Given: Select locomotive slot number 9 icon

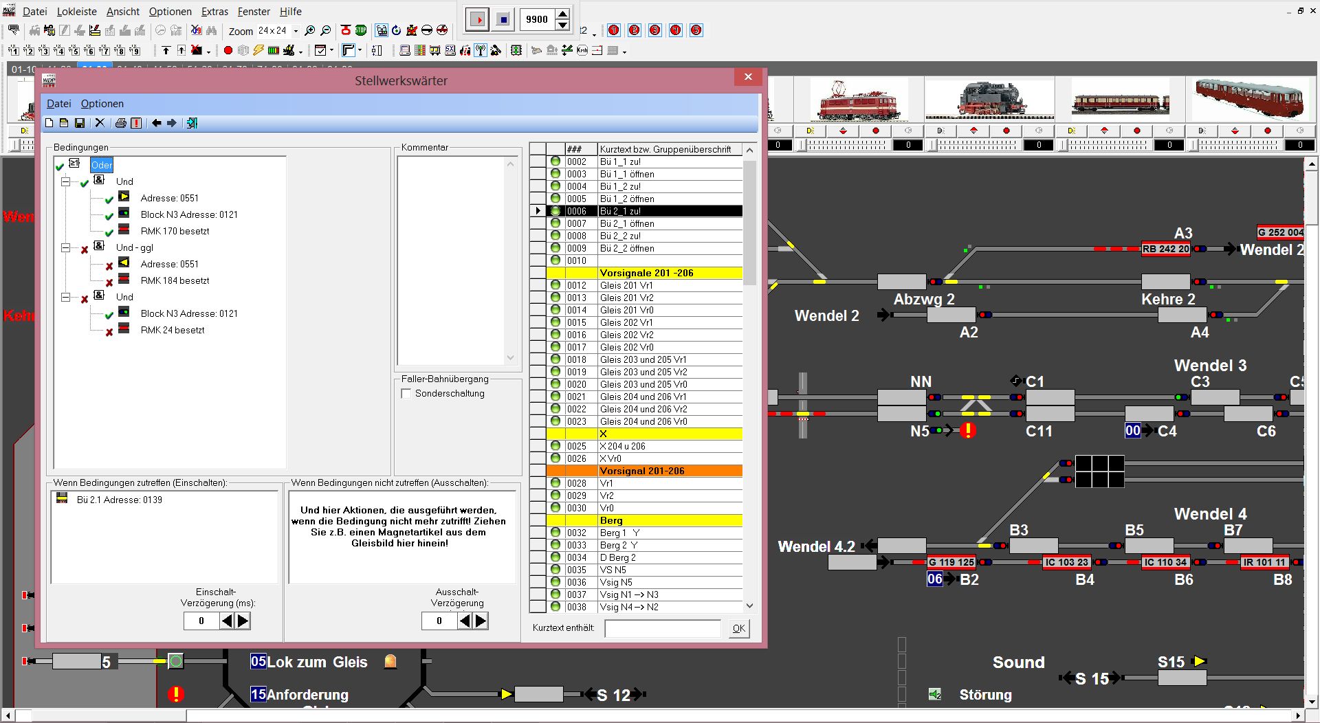Looking at the screenshot, I should coord(134,50).
